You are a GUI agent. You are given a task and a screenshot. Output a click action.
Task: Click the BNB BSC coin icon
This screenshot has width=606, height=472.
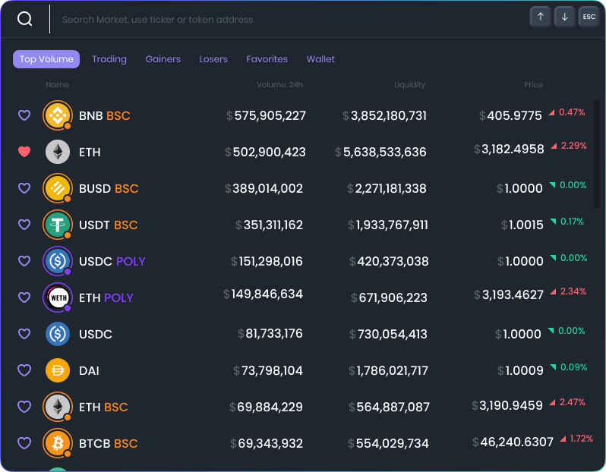(x=57, y=115)
